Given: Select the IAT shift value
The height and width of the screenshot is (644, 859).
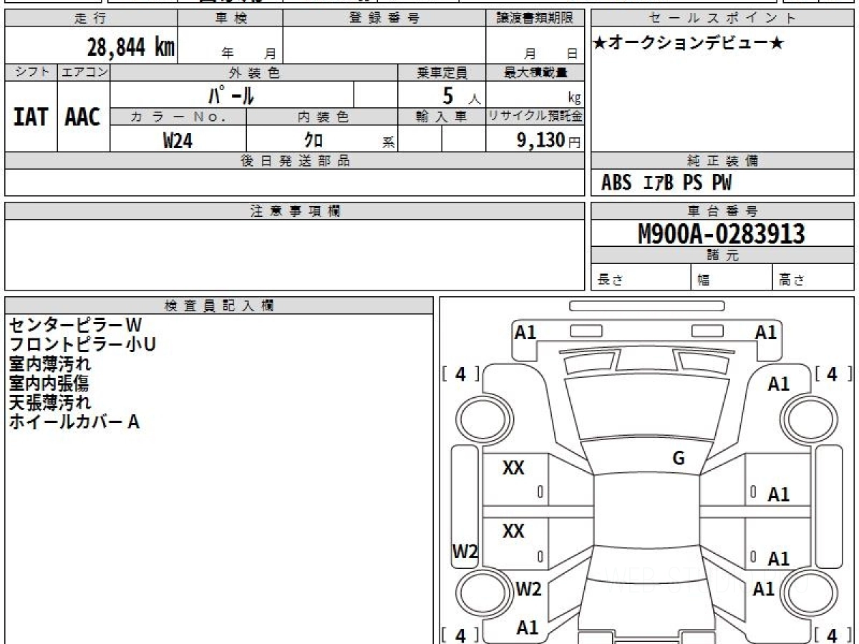Looking at the screenshot, I should click(x=31, y=117).
